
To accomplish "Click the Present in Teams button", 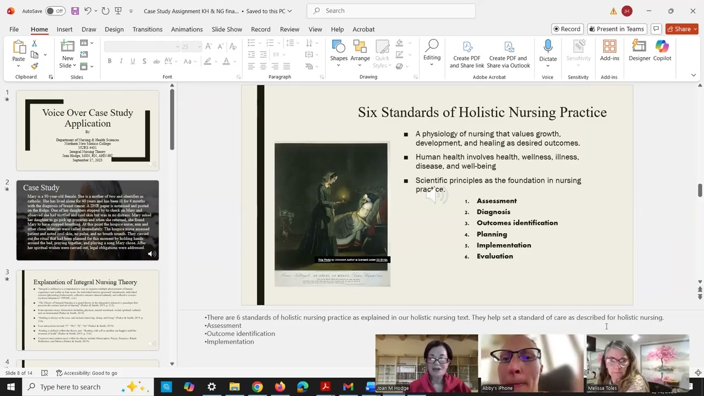I will click(x=616, y=29).
